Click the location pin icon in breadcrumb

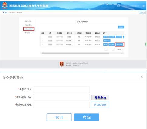click(3, 12)
